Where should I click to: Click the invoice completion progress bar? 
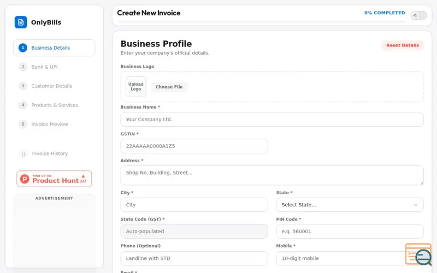(261, 21)
